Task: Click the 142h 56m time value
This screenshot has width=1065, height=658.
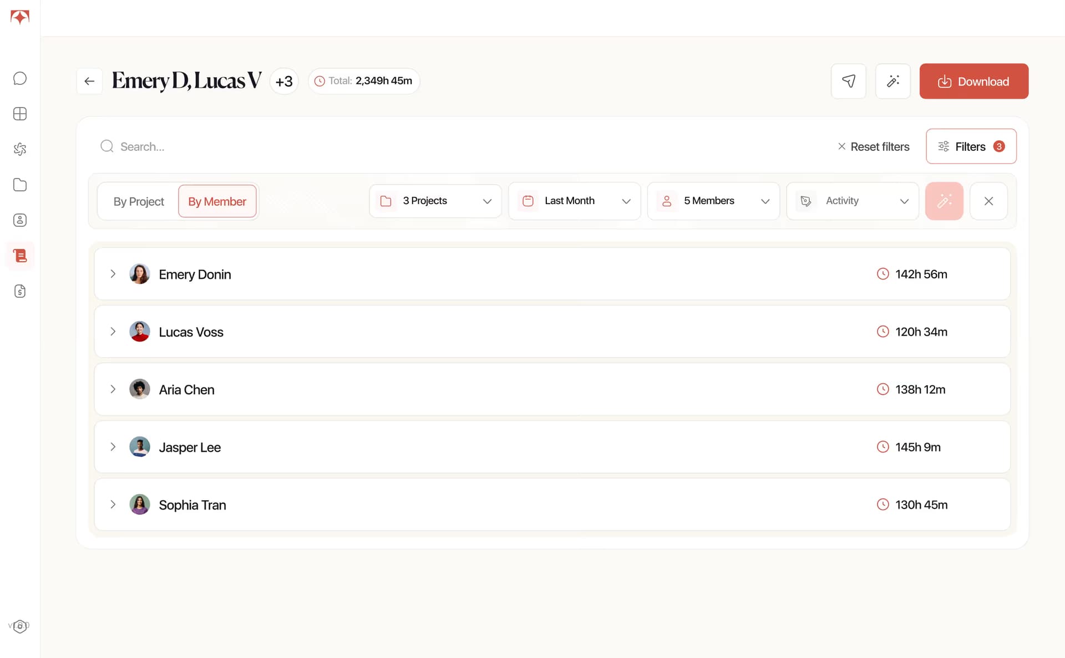Action: [921, 274]
